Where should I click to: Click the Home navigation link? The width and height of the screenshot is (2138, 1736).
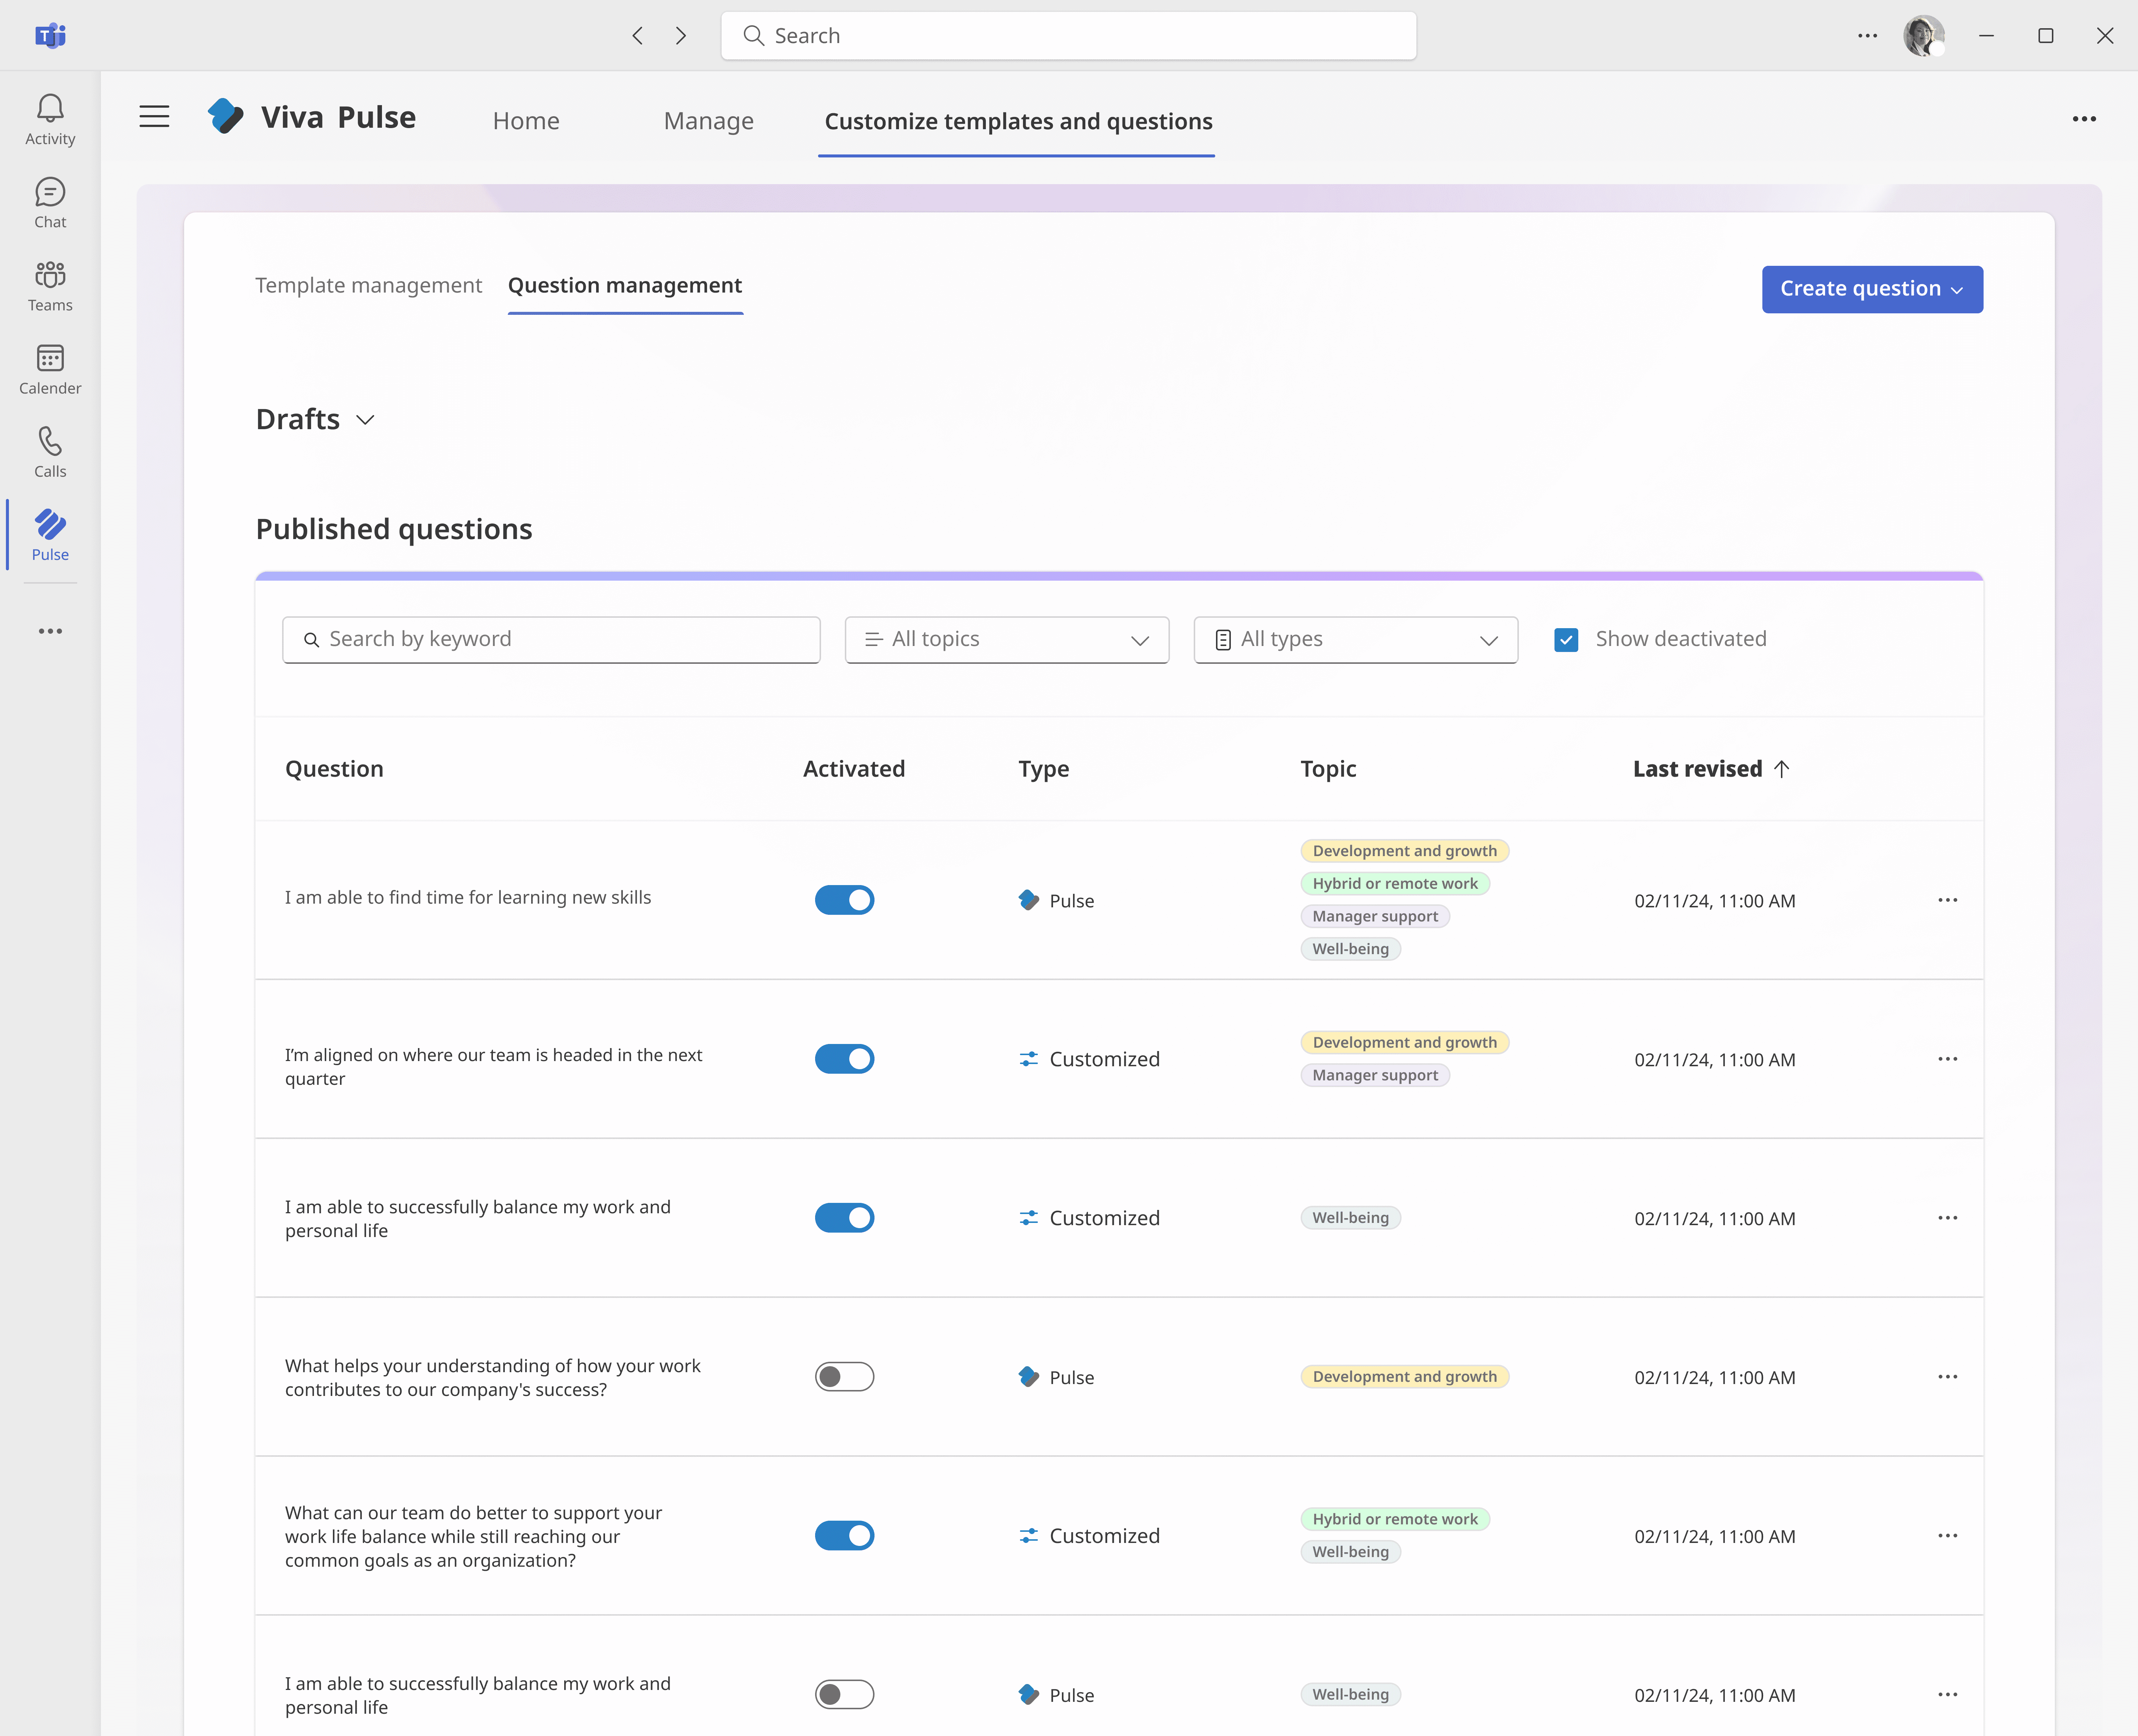[526, 121]
